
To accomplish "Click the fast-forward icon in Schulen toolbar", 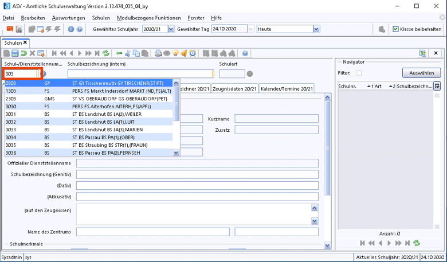I will point(88,53).
